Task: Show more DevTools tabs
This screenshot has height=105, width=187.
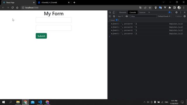Action: pyautogui.click(x=149, y=12)
